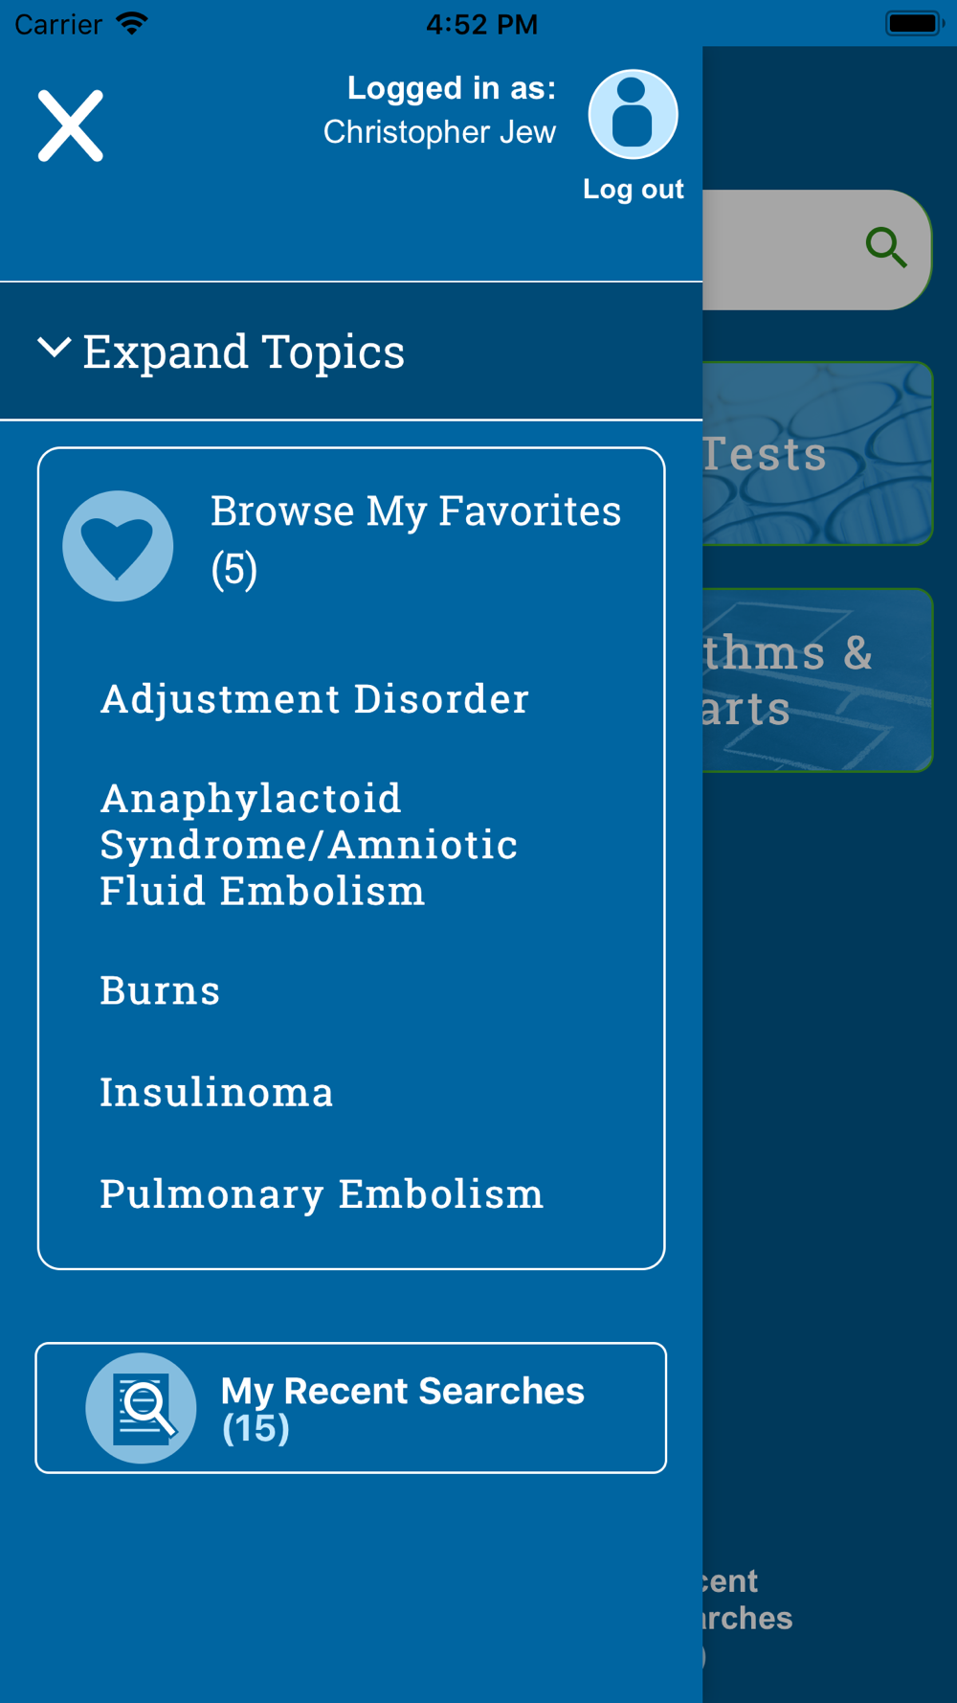
Task: Tap the green search magnifier icon
Action: pyautogui.click(x=886, y=247)
